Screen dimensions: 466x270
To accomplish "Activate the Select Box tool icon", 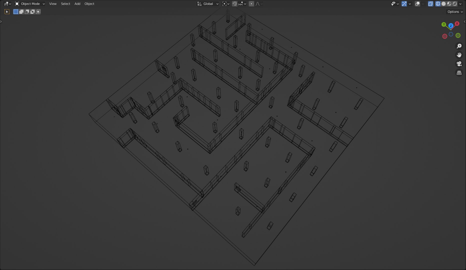I will click(x=7, y=12).
